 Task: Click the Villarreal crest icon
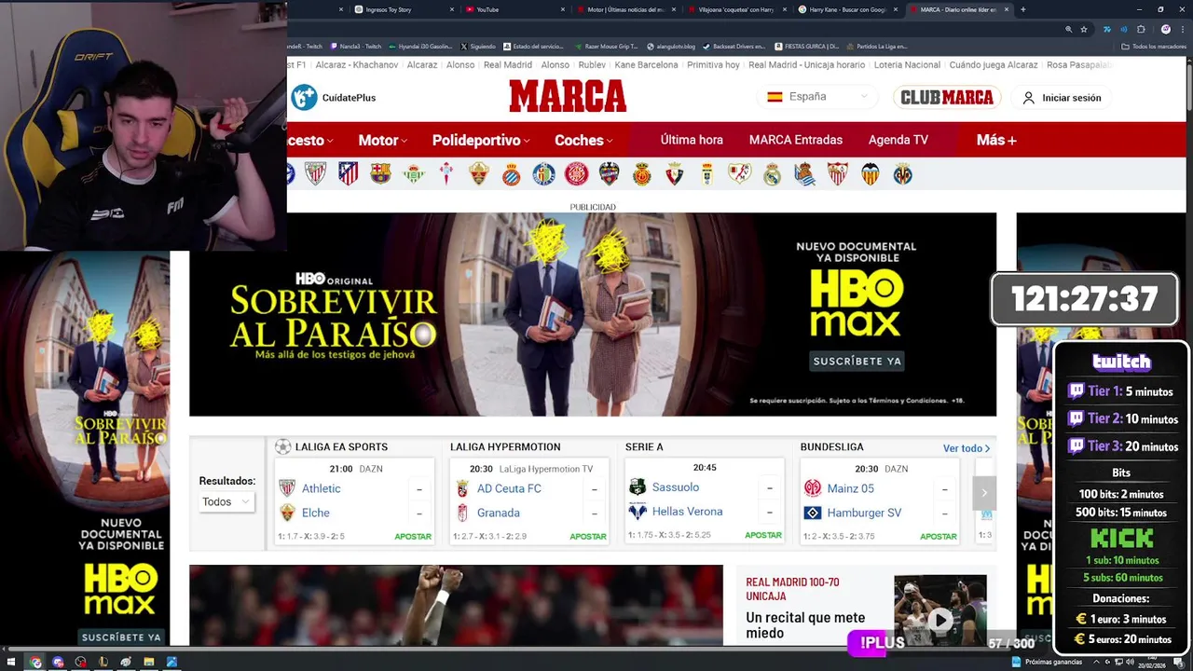pyautogui.click(x=902, y=174)
